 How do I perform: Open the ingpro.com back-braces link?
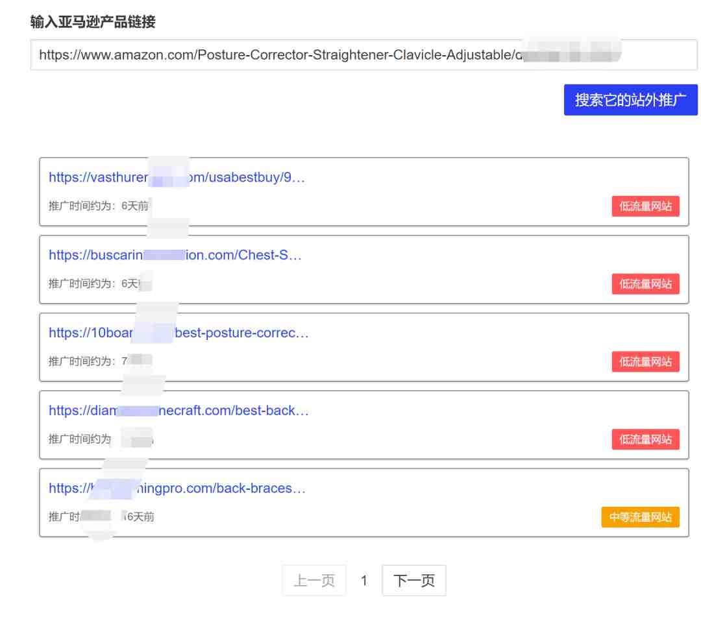177,489
